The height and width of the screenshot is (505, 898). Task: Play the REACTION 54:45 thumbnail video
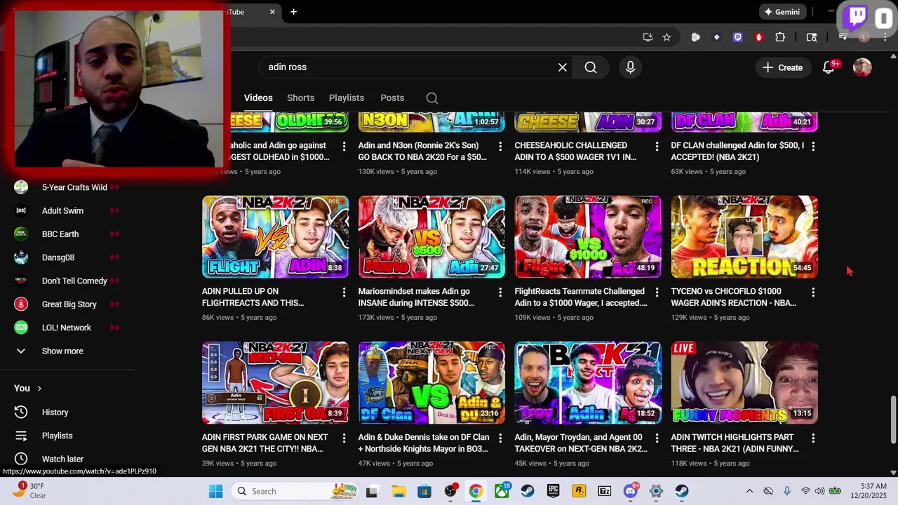point(744,237)
